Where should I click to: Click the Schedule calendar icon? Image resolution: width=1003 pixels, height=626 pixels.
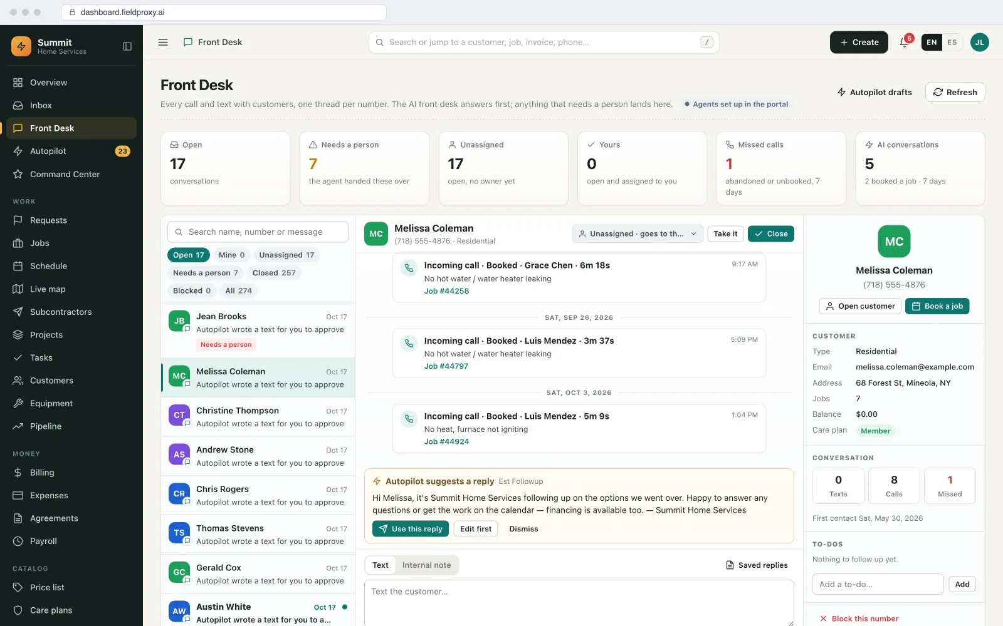point(18,266)
